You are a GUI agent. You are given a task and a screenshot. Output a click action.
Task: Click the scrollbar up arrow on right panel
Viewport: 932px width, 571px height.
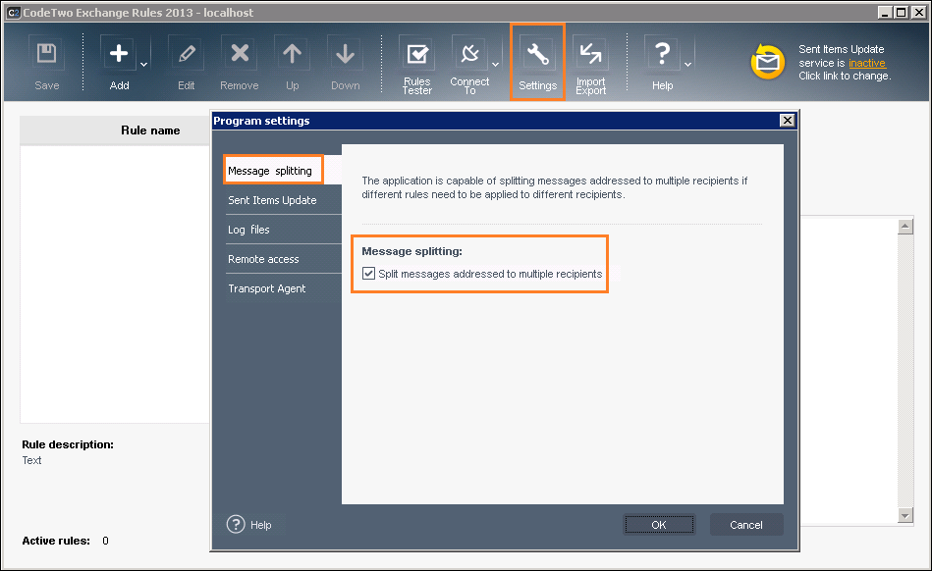coord(905,227)
